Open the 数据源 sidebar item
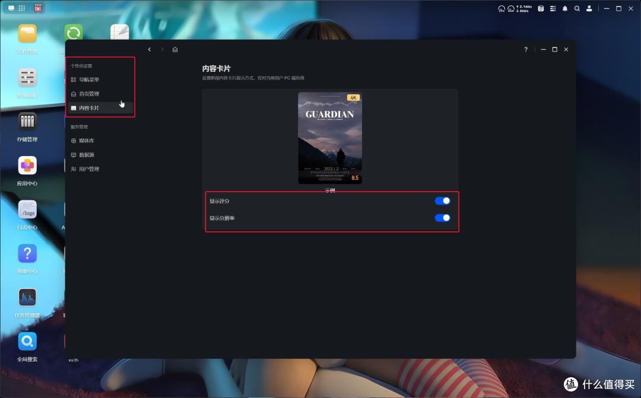 (100, 155)
